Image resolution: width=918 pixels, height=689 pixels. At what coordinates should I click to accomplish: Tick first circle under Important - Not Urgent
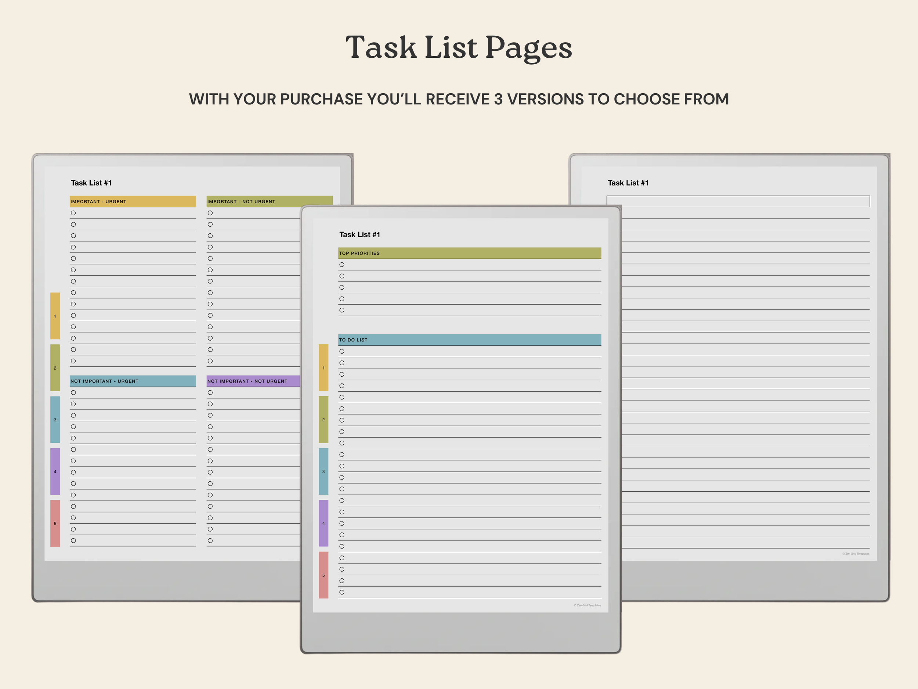210,213
